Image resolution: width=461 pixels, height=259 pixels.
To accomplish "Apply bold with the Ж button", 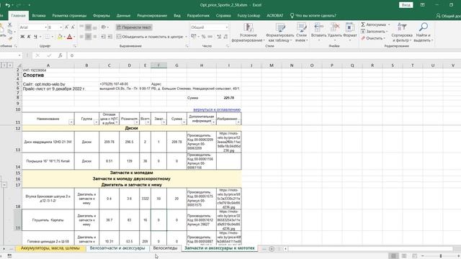I will 22,37.
